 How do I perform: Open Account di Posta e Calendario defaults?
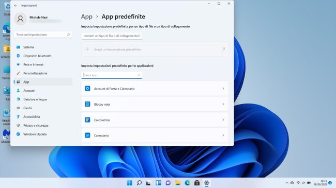click(155, 89)
